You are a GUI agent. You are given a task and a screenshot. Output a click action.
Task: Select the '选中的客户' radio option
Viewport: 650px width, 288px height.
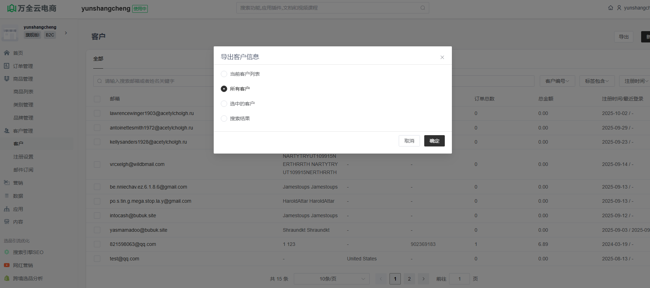(x=224, y=104)
